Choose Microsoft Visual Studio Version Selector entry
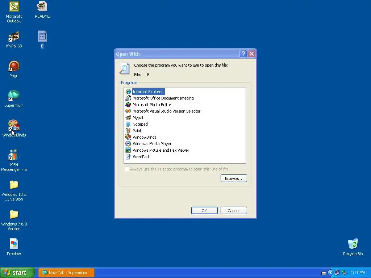The height and width of the screenshot is (278, 371). tap(166, 111)
